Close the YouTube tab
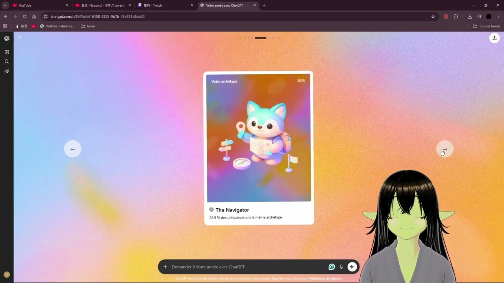This screenshot has width=504, height=283. [67, 6]
